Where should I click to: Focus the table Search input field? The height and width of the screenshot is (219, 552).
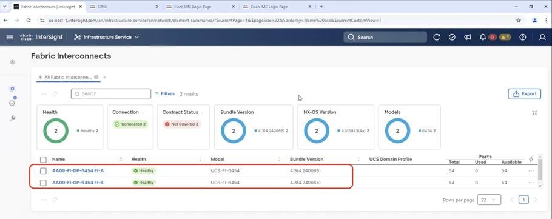[111, 93]
